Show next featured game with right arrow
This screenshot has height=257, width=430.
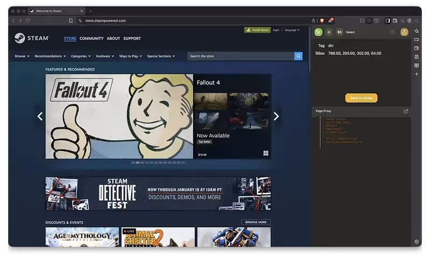coord(276,116)
